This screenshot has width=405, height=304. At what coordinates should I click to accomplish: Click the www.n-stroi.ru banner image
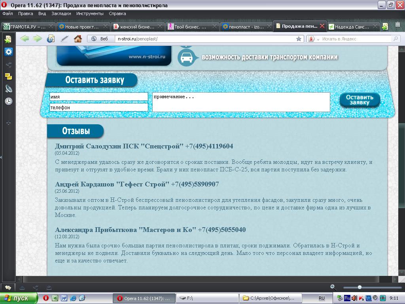[114, 56]
